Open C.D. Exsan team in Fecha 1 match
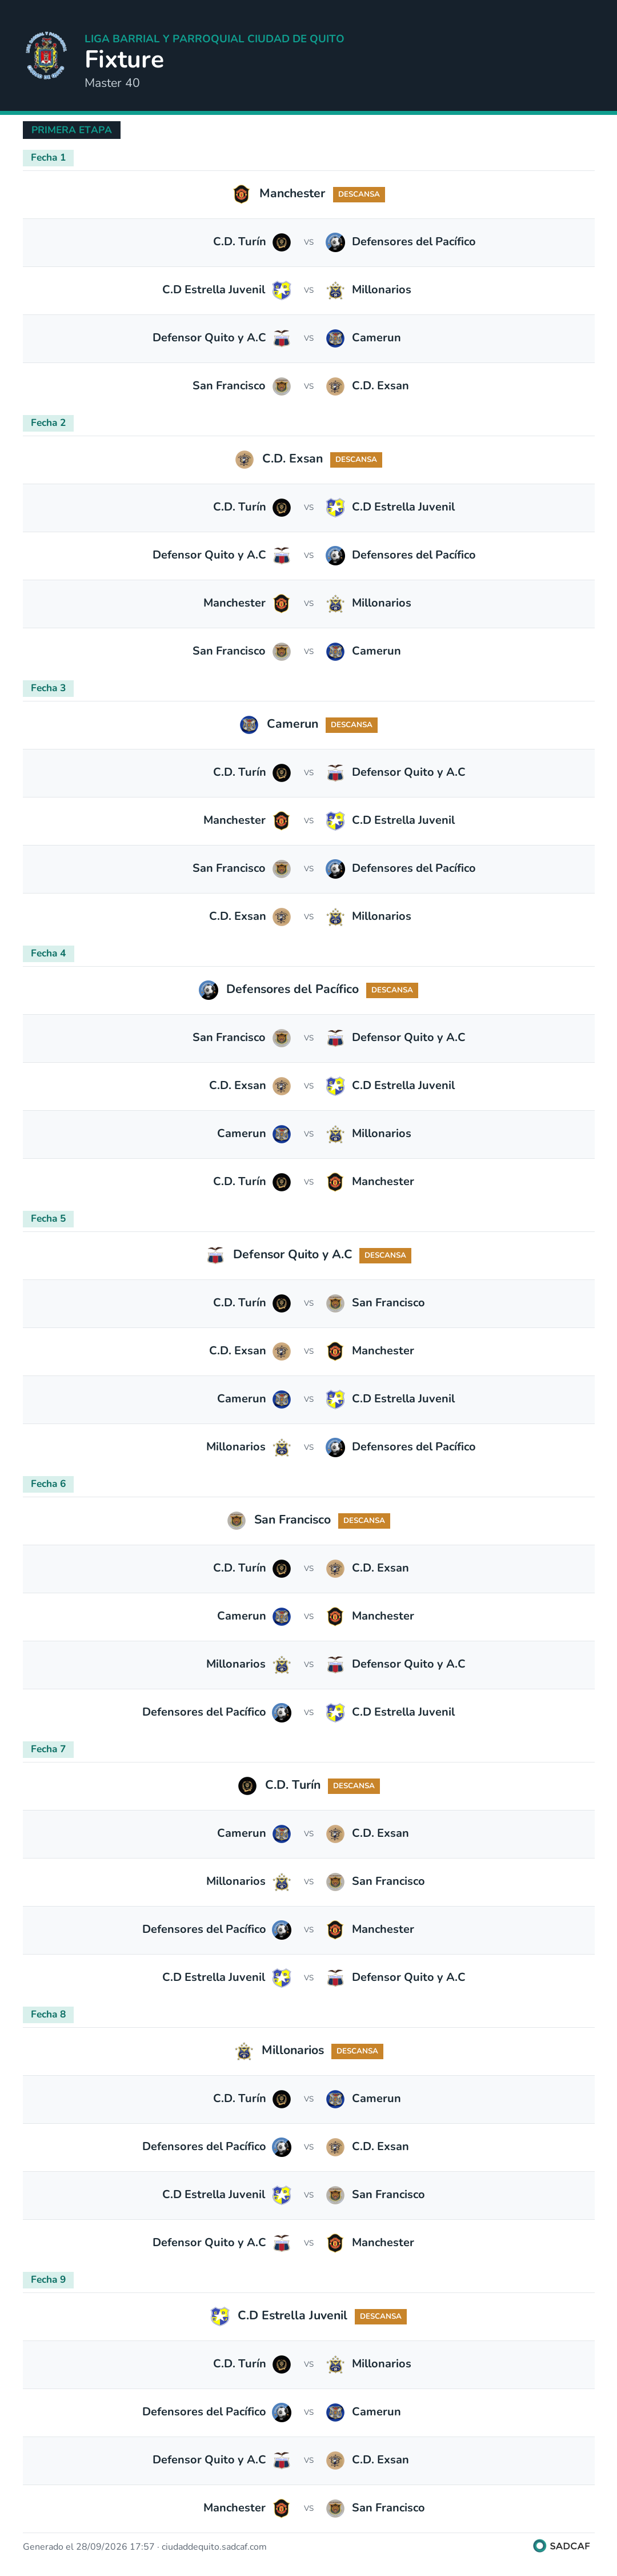The height and width of the screenshot is (2576, 617). coord(380,386)
